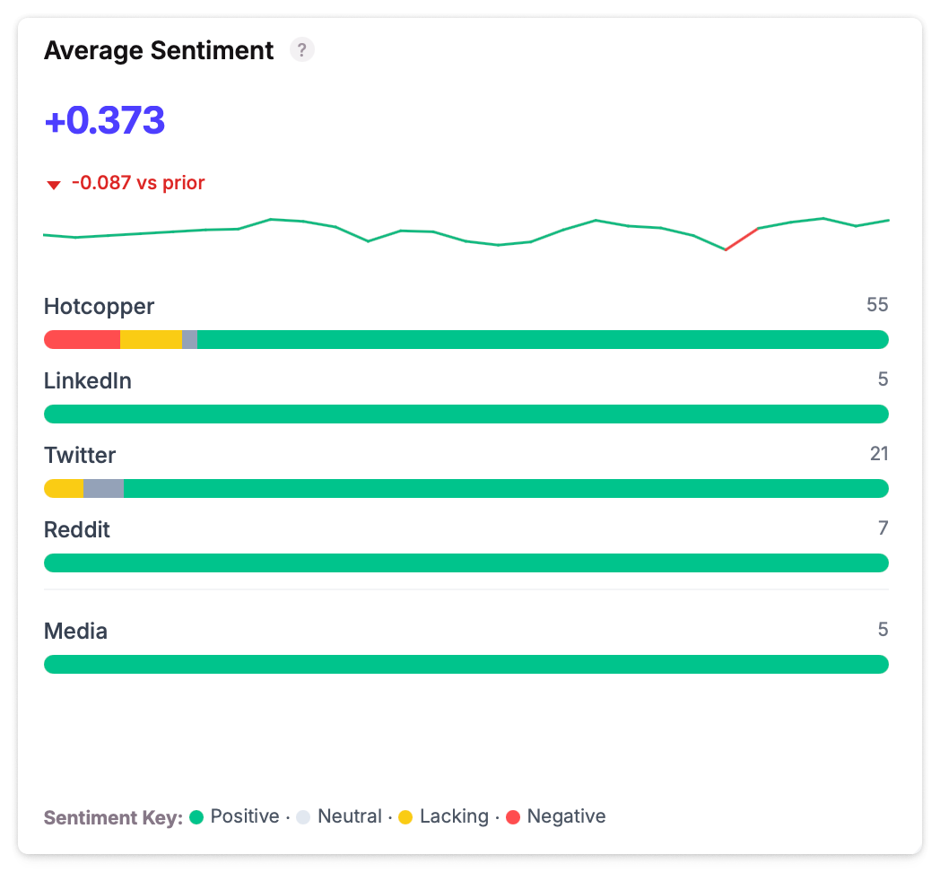Image resolution: width=940 pixels, height=872 pixels.
Task: Click the red dip on sentiment sparkline
Action: coord(741,240)
